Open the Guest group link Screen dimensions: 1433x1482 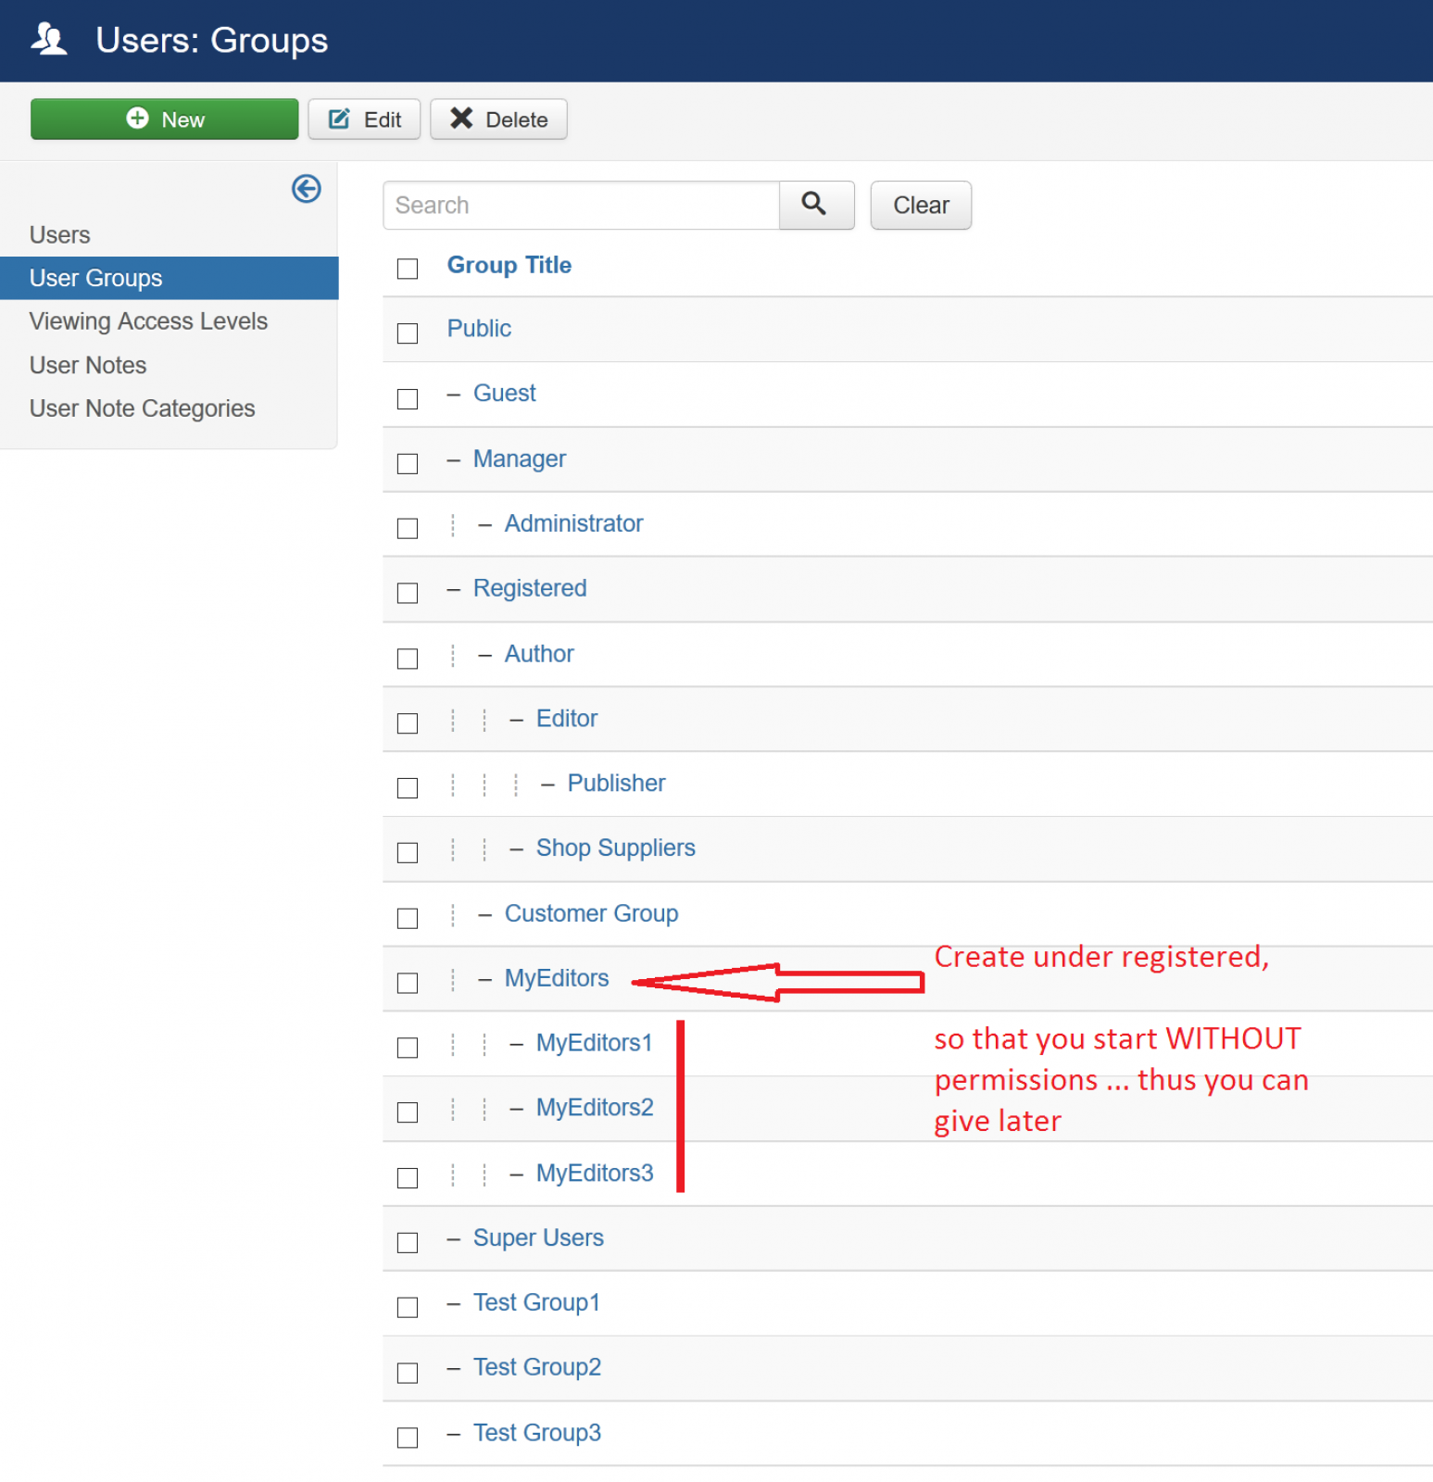(505, 394)
